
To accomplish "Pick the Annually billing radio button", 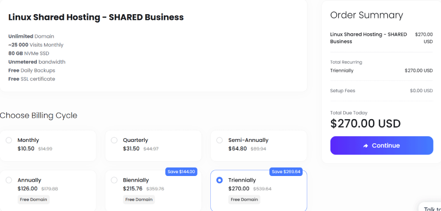I will click(9, 180).
